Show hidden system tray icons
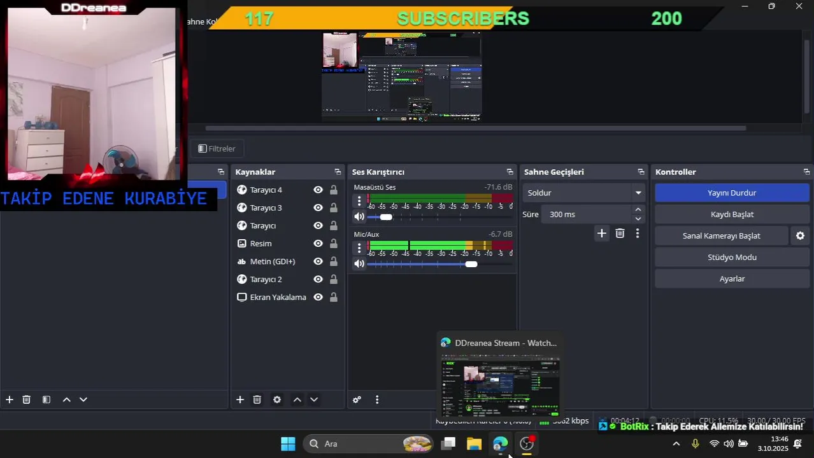The image size is (814, 458). (x=676, y=443)
